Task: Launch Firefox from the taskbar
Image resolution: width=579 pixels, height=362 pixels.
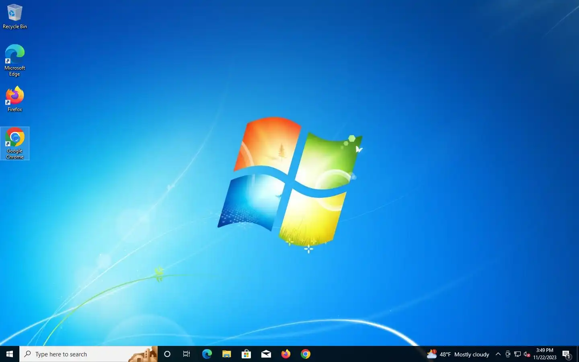Action: pos(285,354)
